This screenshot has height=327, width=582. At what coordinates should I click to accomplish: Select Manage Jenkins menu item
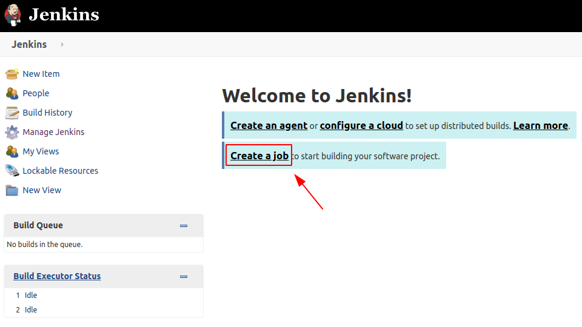coord(53,132)
